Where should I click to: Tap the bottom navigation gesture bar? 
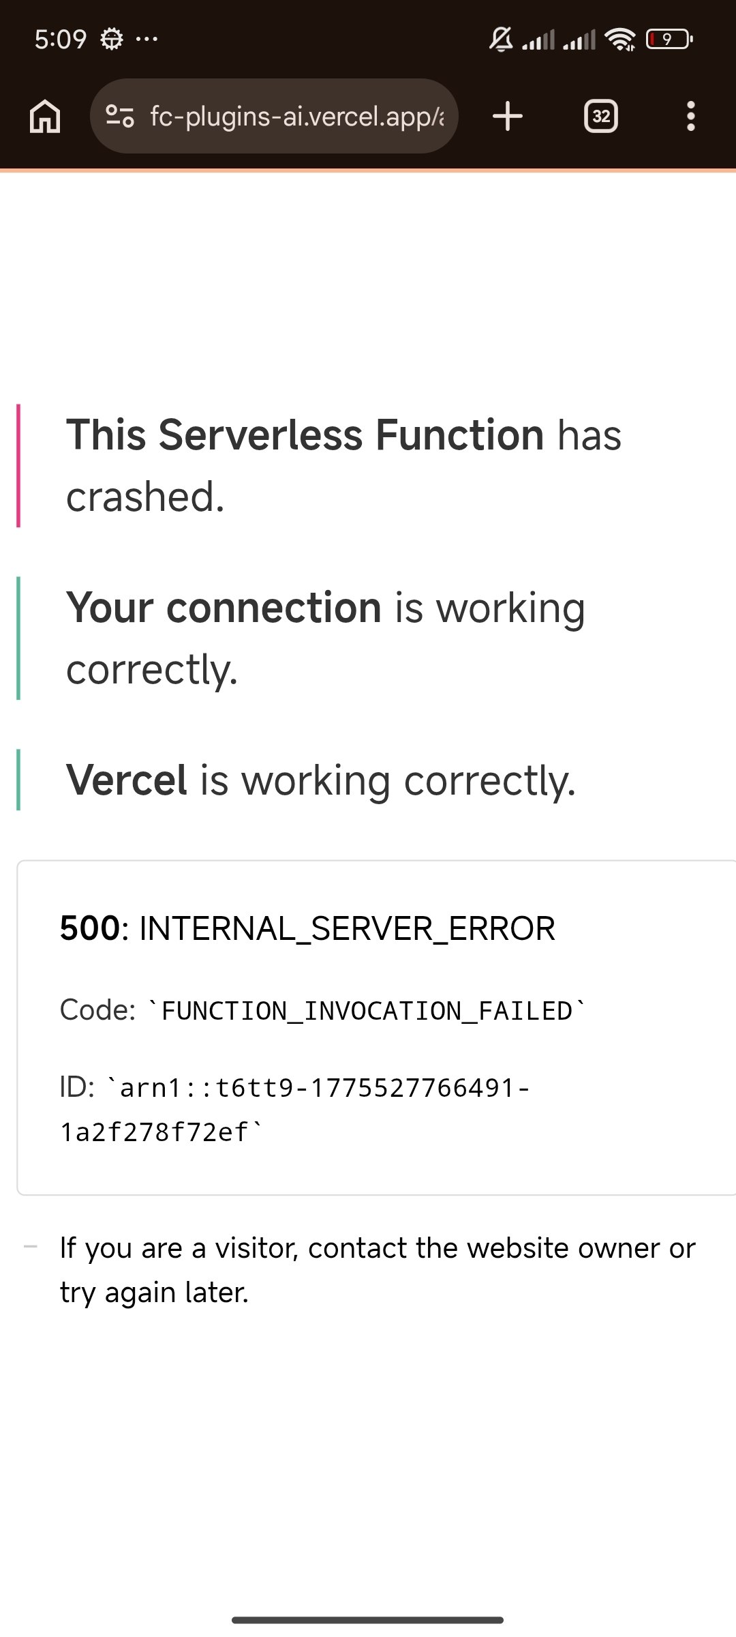[368, 1619]
